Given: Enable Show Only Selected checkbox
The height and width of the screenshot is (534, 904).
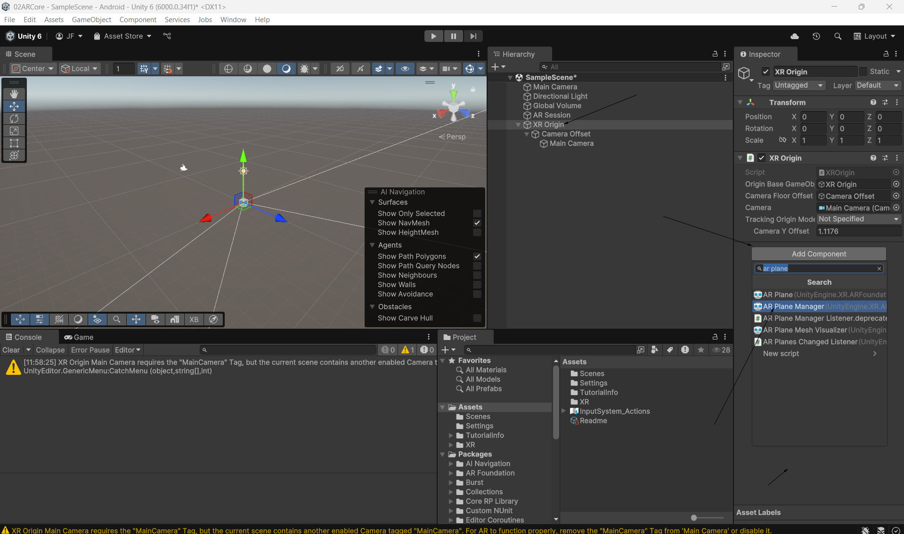Looking at the screenshot, I should click(477, 214).
